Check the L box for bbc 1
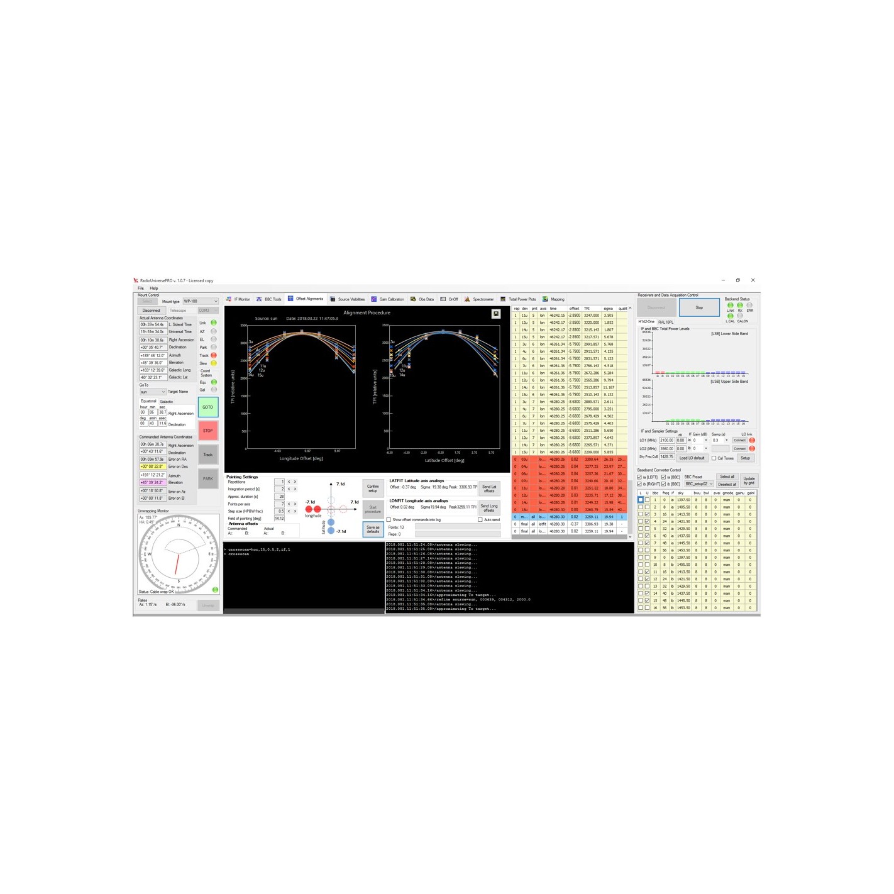This screenshot has width=894, height=894. (x=641, y=500)
